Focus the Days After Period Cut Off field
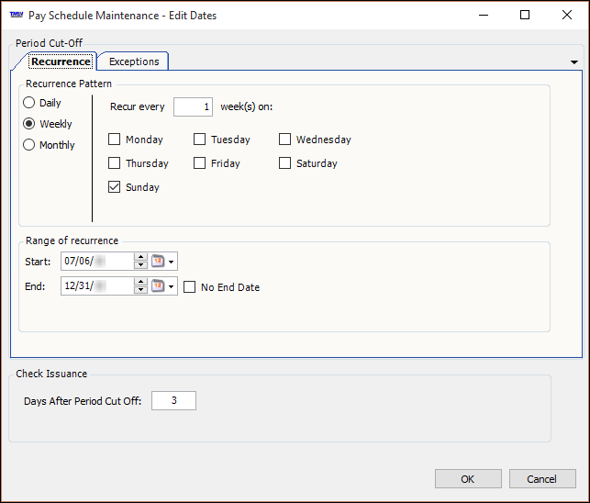This screenshot has height=503, width=590. (x=173, y=401)
